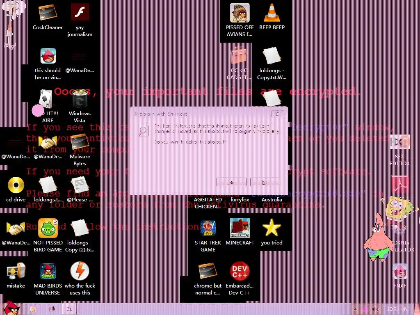Open the 'GO GO GADGET...' briefcase icon
The height and width of the screenshot is (315, 420).
pos(238,55)
